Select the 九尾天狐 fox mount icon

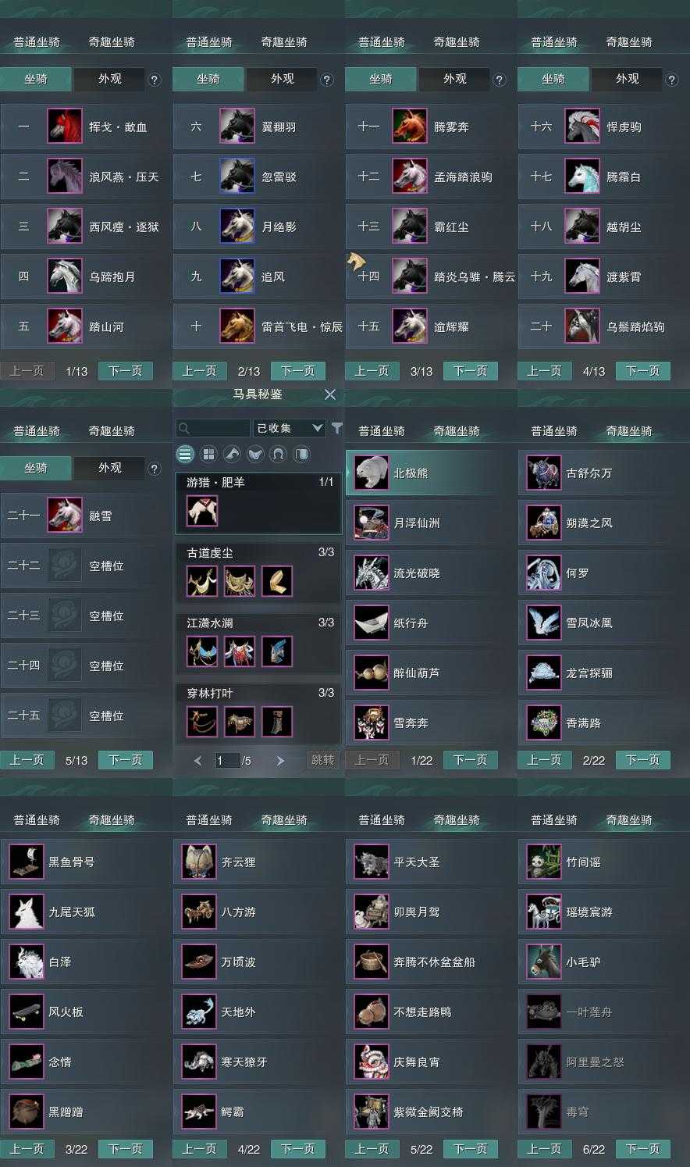pos(27,912)
